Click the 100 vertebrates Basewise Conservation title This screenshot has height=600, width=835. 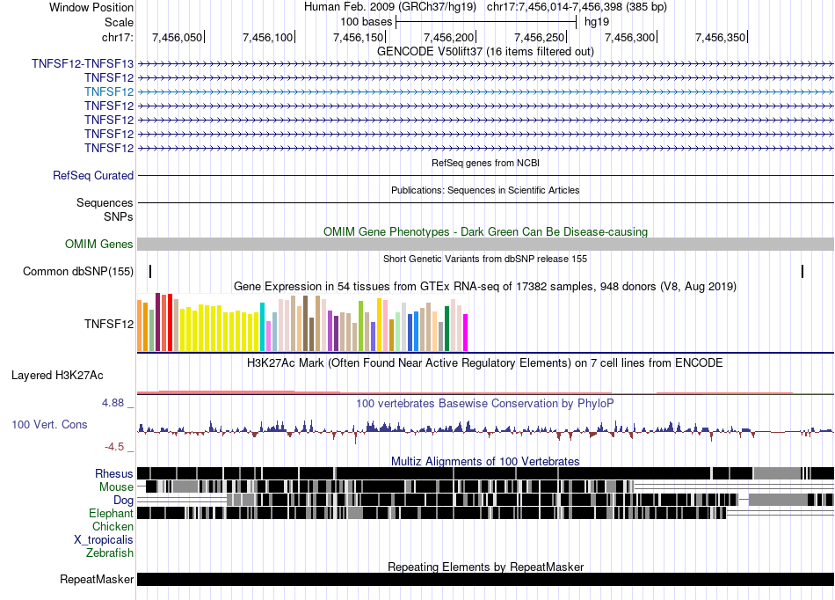485,404
